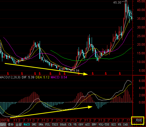This screenshot has width=146, height=127.
Task: Select the RSI indicator tab
Action: [x=113, y=125]
